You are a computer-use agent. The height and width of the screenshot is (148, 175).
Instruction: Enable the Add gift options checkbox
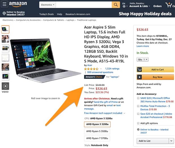point(138,123)
